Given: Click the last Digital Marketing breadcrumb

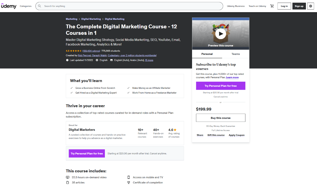Looking at the screenshot, I should coord(115,19).
